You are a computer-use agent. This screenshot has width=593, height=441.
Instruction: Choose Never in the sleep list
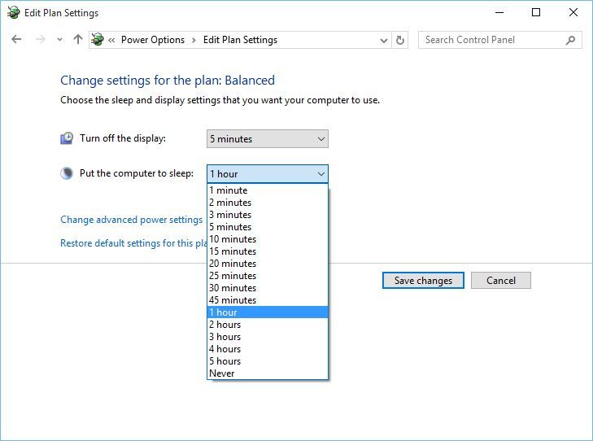click(x=222, y=373)
